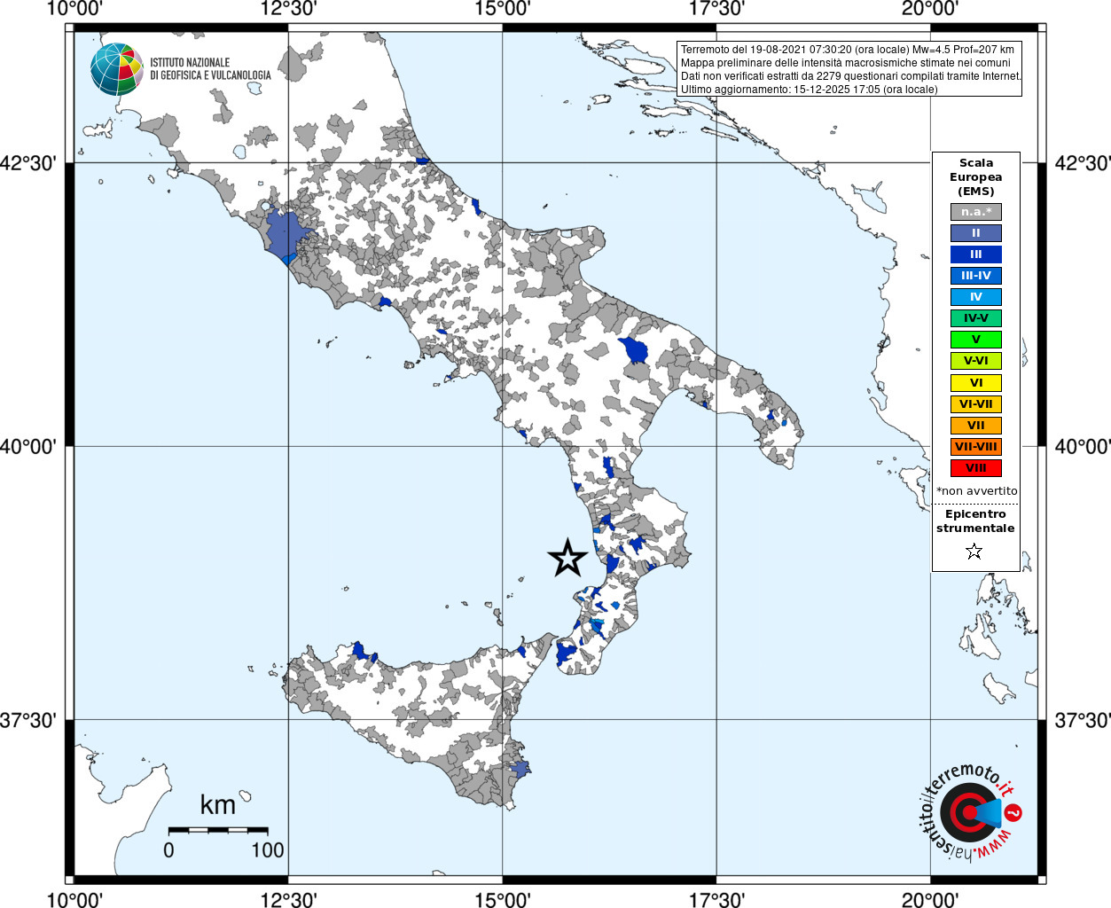Select the IV-V green legend swatch

976,318
